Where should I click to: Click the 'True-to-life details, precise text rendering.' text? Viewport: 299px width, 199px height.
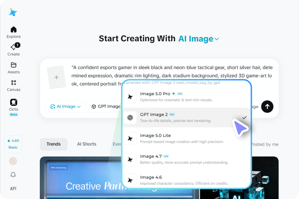175,121
